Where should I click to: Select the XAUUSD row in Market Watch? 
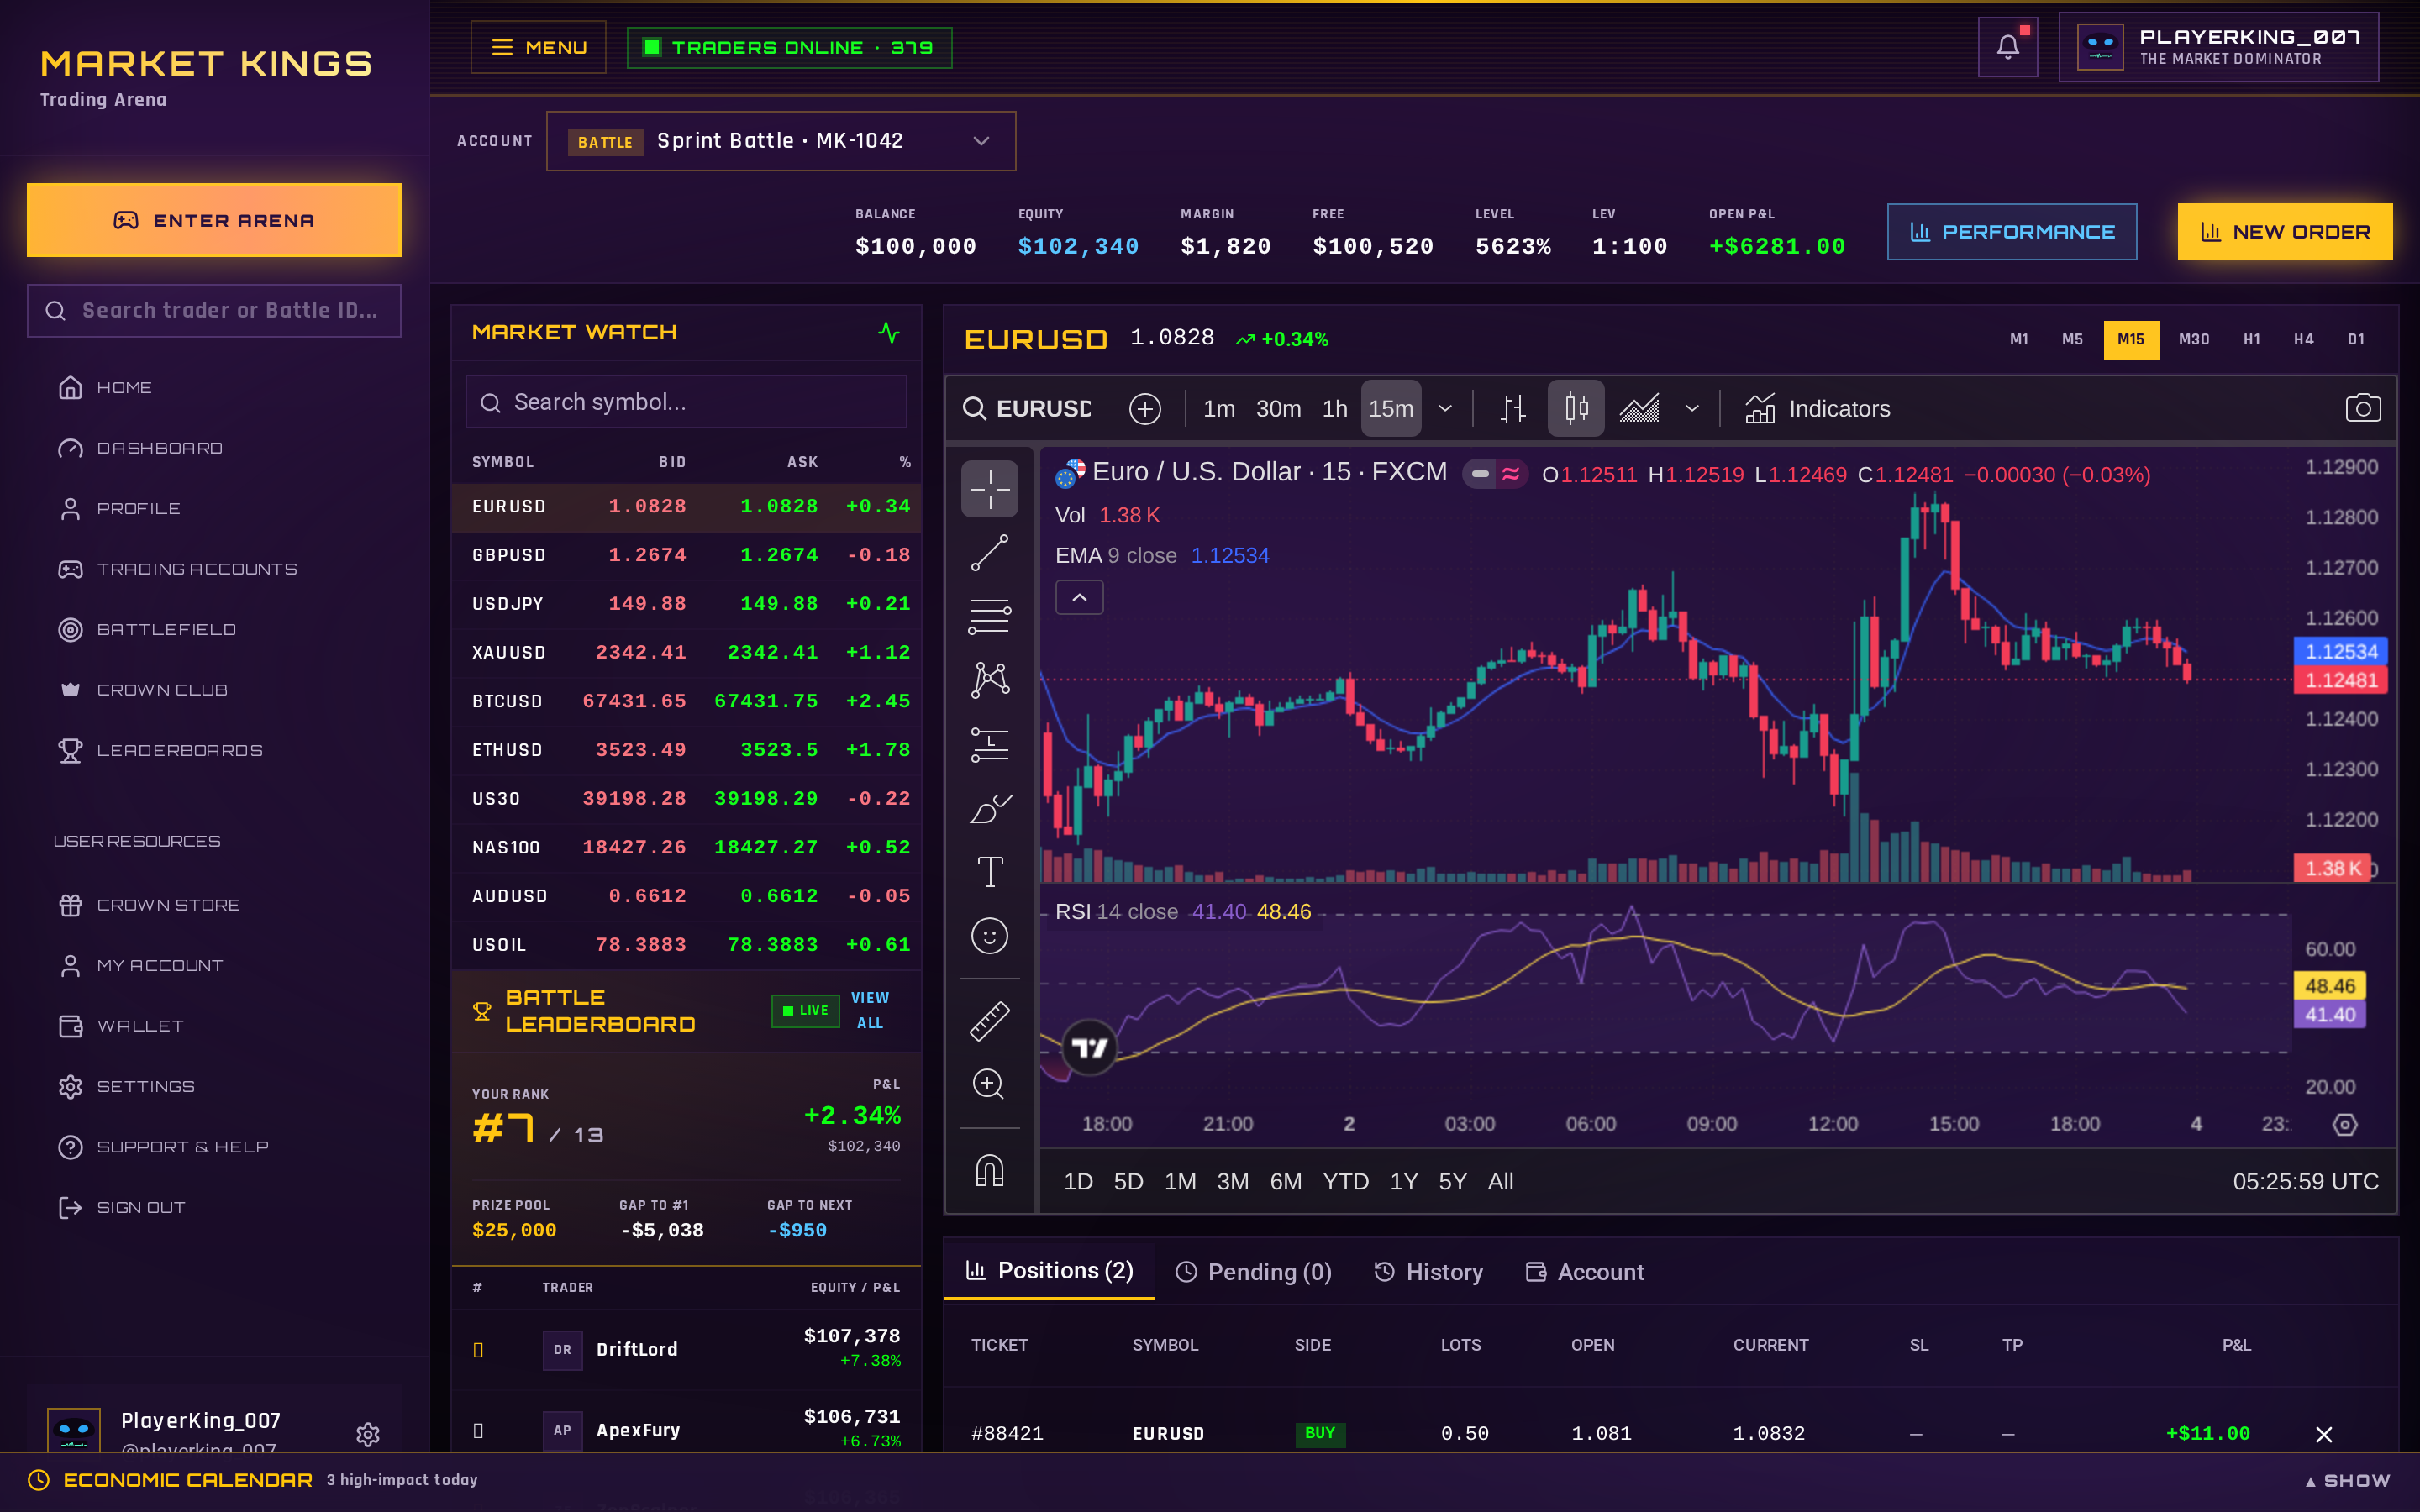coord(686,652)
